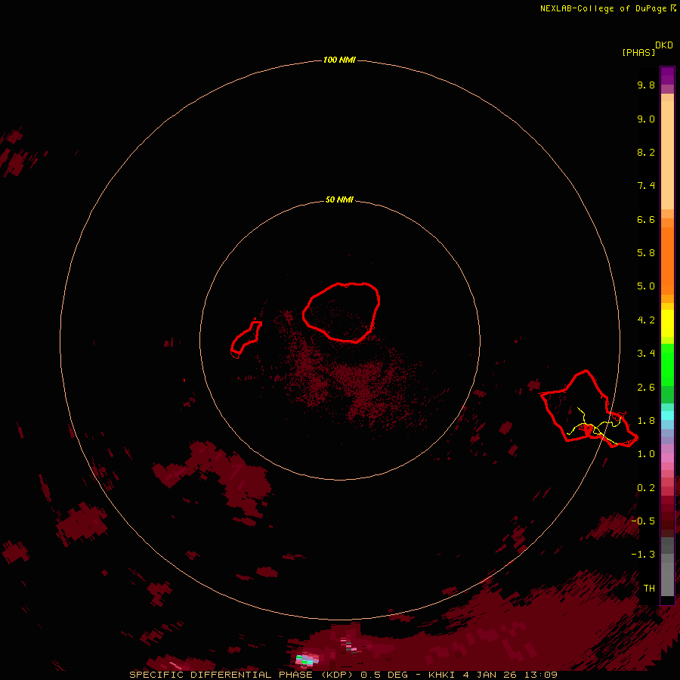Screen dimensions: 680x680
Task: Click the 4.2 scale value
Action: point(646,320)
